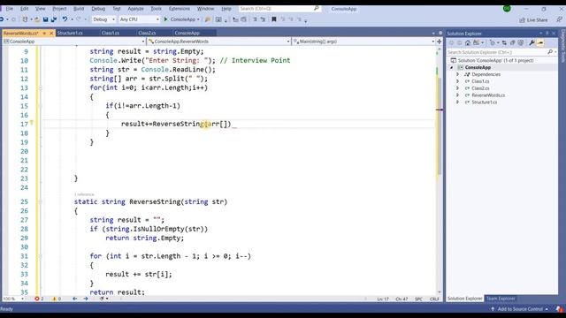Switch to the Solution Explorer bottom tab
This screenshot has height=318, width=566.
point(464,299)
